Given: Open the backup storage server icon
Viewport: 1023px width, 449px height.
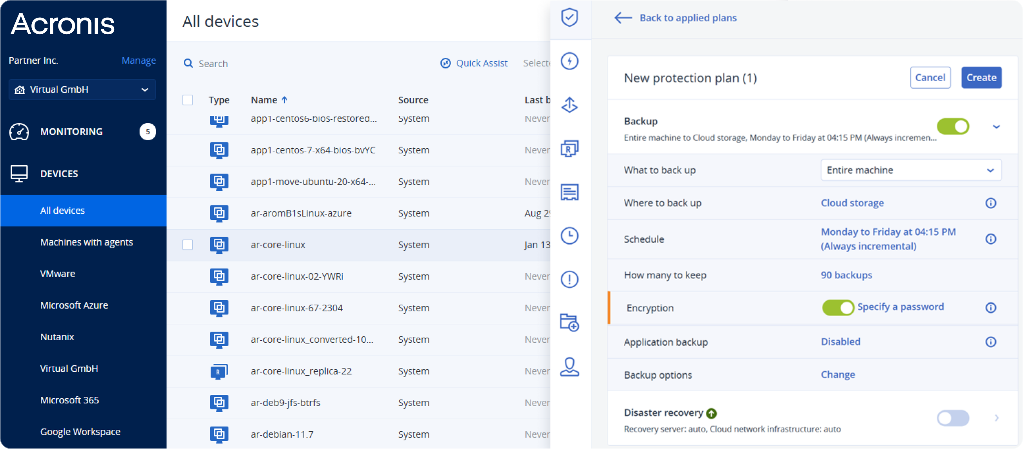Looking at the screenshot, I should point(570,193).
